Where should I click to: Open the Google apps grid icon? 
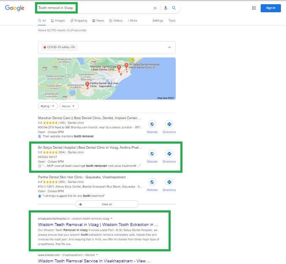click(254, 8)
